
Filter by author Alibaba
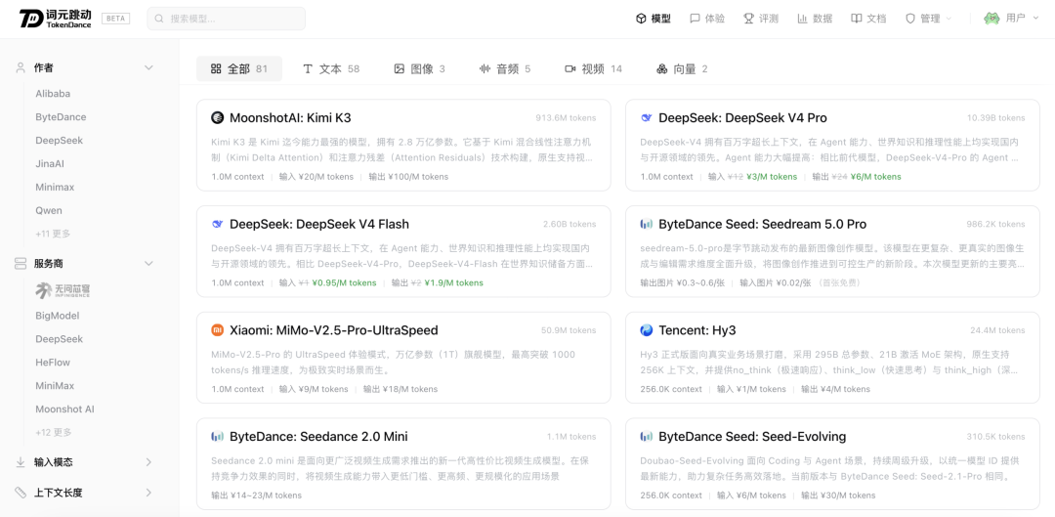tap(53, 94)
